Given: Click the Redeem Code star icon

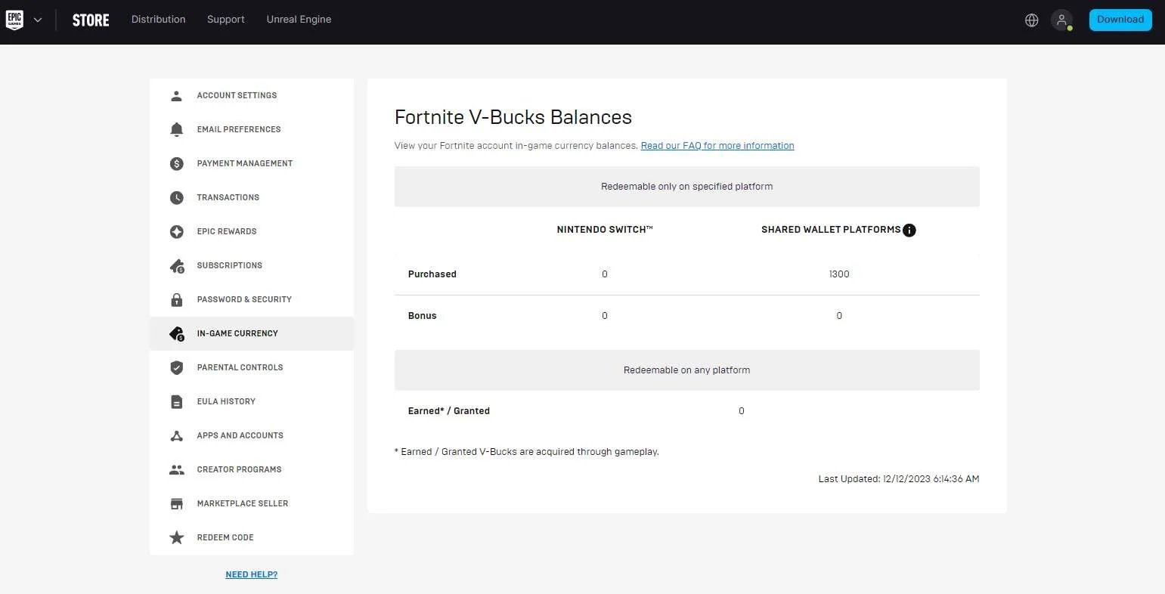Looking at the screenshot, I should pos(177,537).
